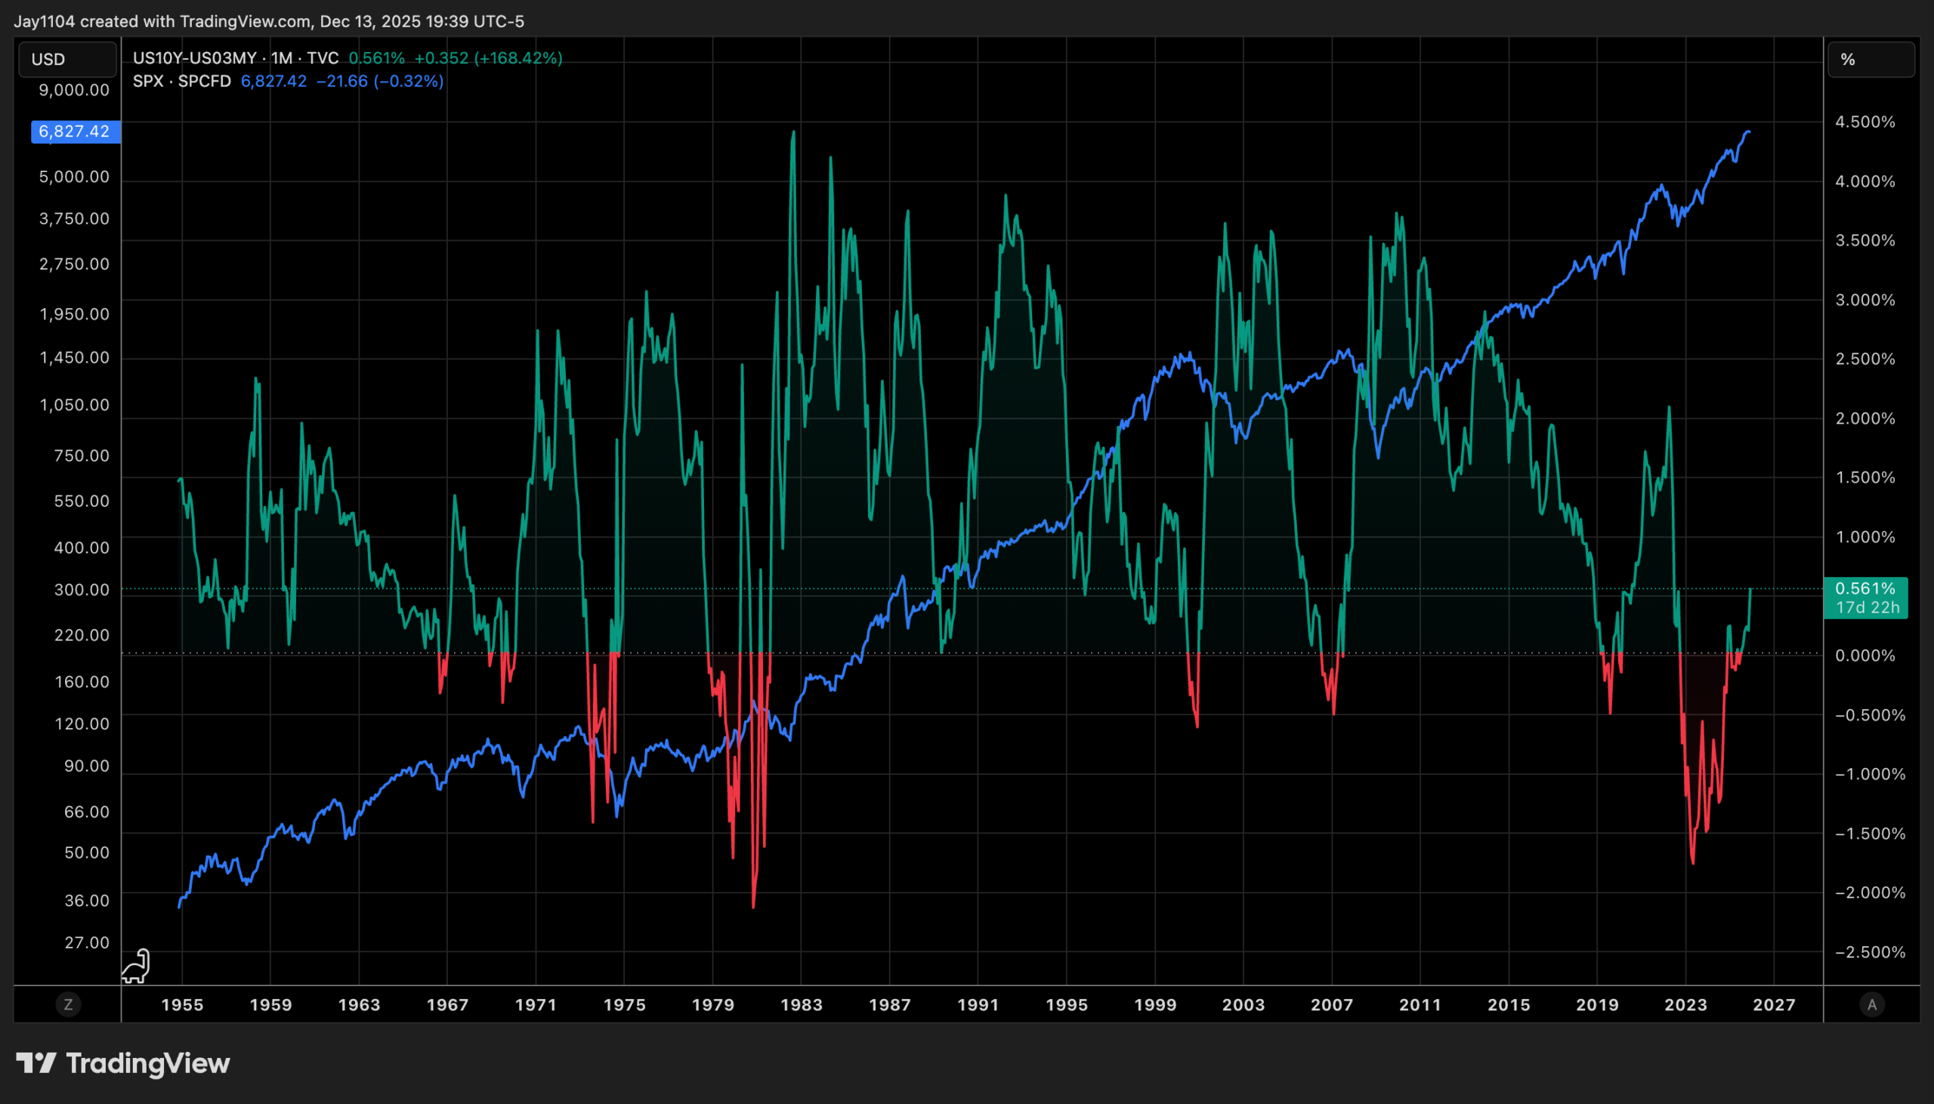Image resolution: width=1934 pixels, height=1104 pixels.
Task: Click TradingView.com attribution text in header
Action: point(244,21)
